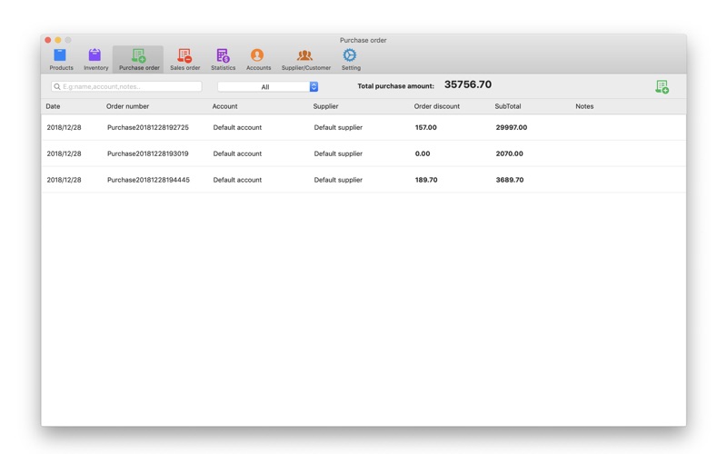Close the window with the red button
This screenshot has height=454, width=727.
pos(48,40)
